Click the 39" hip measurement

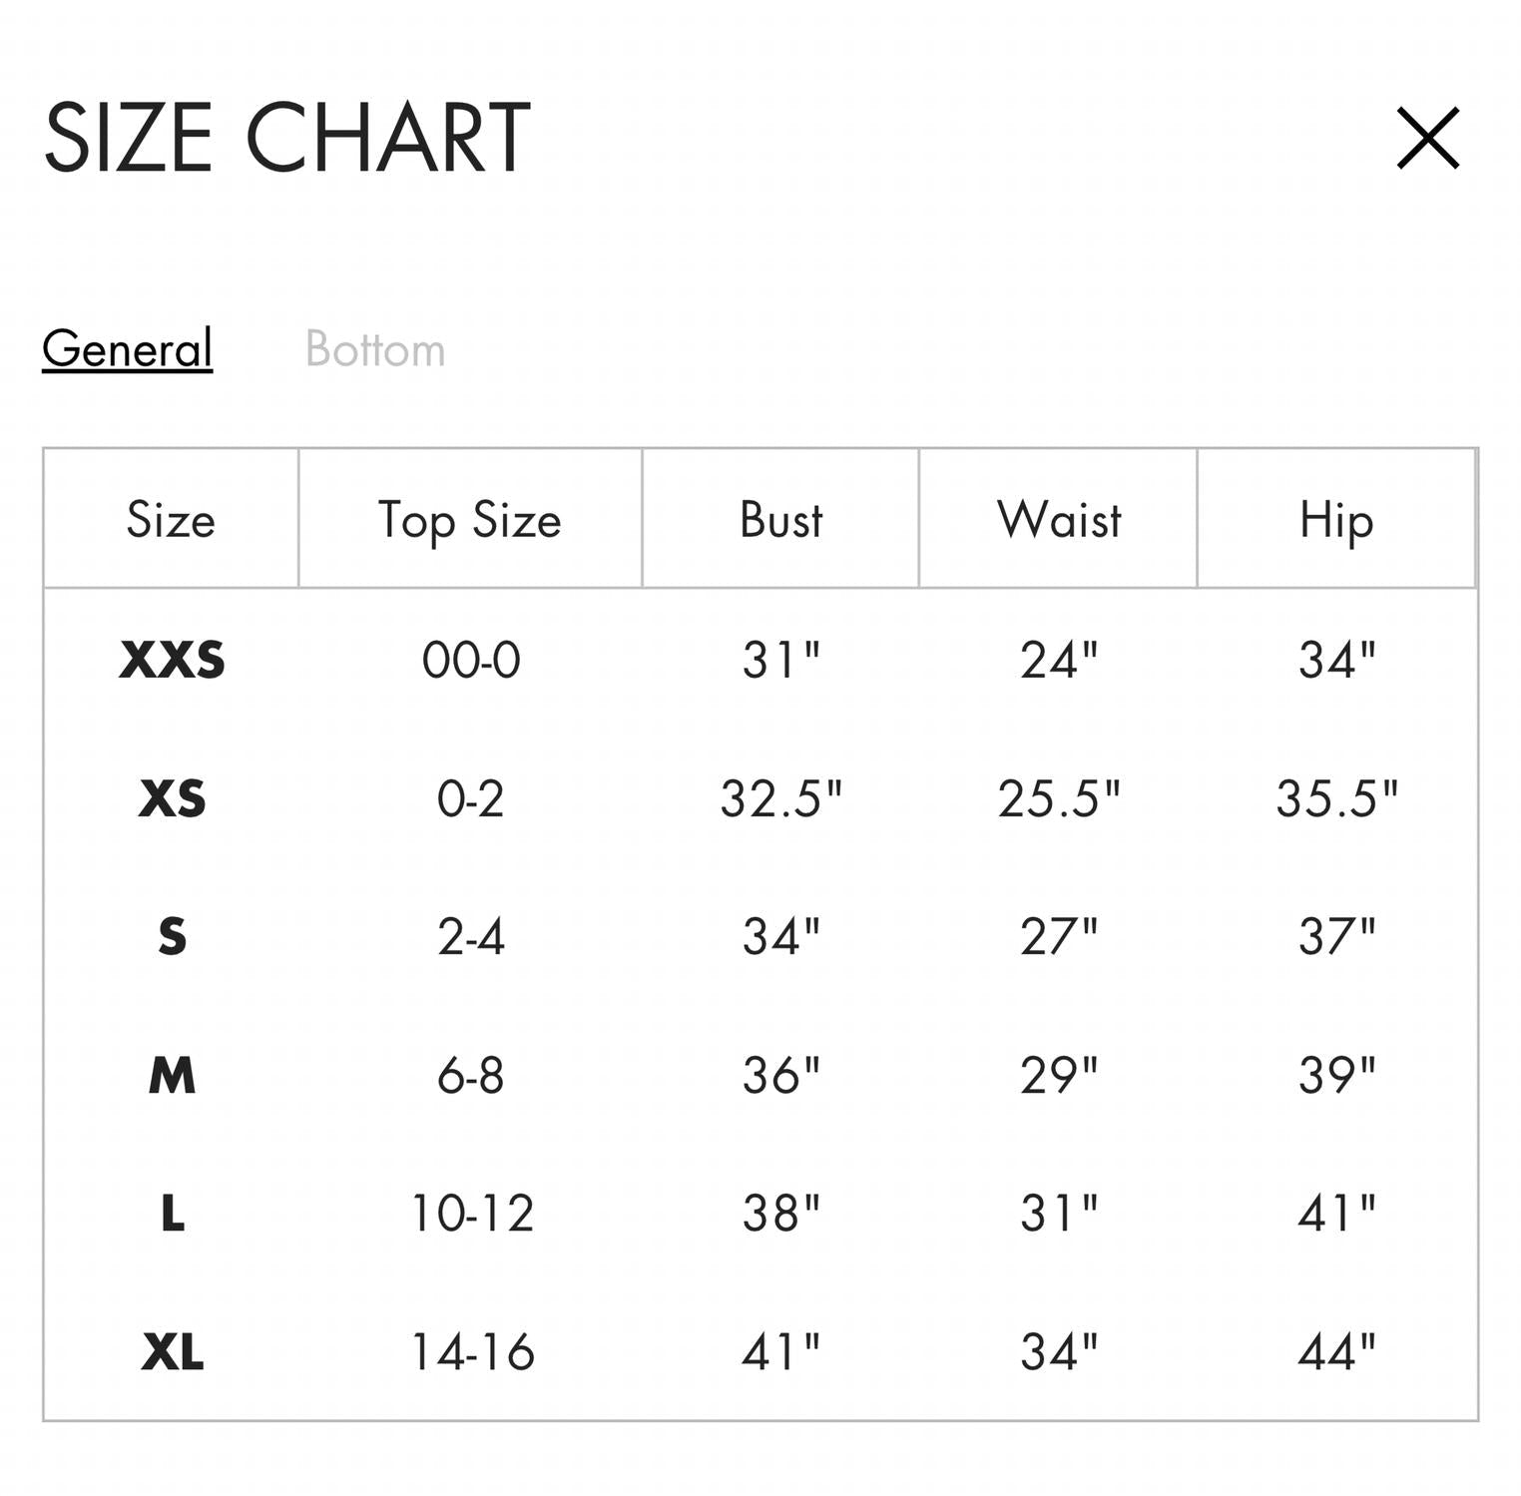(x=1336, y=1076)
